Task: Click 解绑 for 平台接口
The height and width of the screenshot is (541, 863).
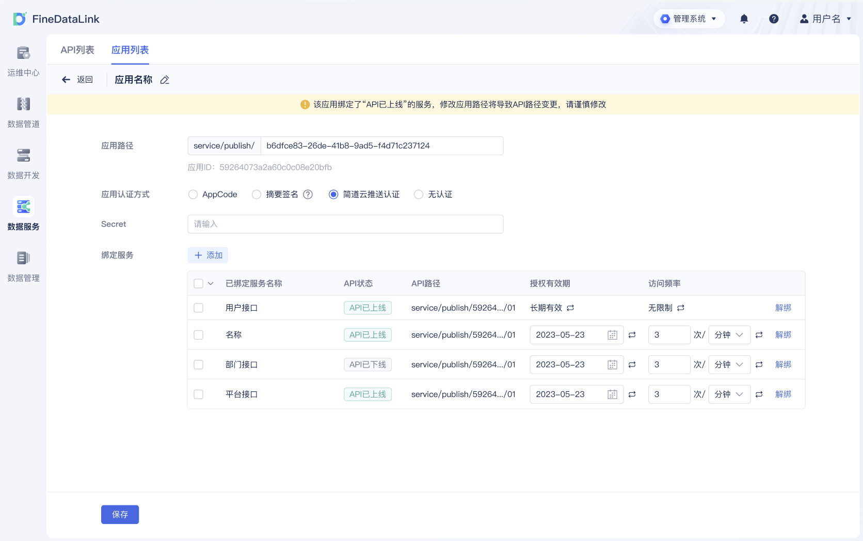Action: click(x=783, y=394)
